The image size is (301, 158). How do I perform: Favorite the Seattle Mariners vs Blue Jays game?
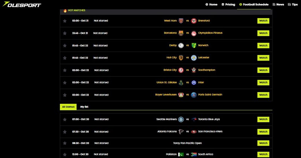(65, 120)
